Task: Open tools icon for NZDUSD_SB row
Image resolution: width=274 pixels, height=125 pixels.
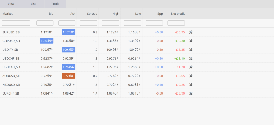Action: tap(191, 85)
